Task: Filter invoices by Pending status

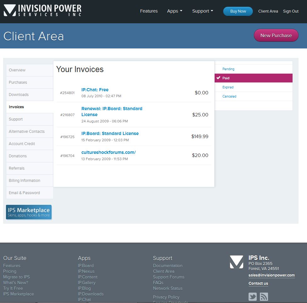Action: point(254,69)
